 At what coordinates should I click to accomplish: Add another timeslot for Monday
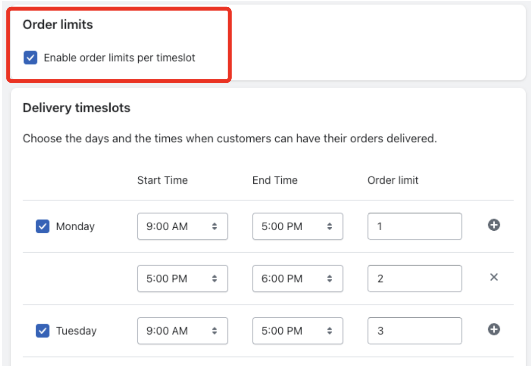pos(493,226)
